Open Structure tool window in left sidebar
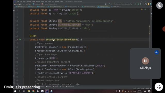The height and width of the screenshot is (93, 165). [14, 81]
